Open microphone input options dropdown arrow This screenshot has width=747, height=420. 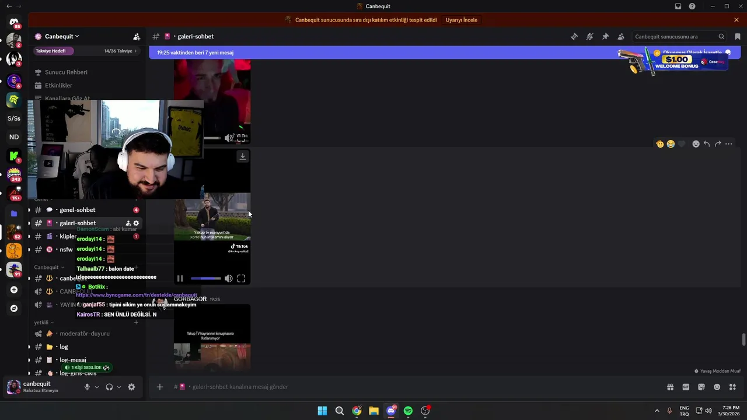(x=97, y=387)
